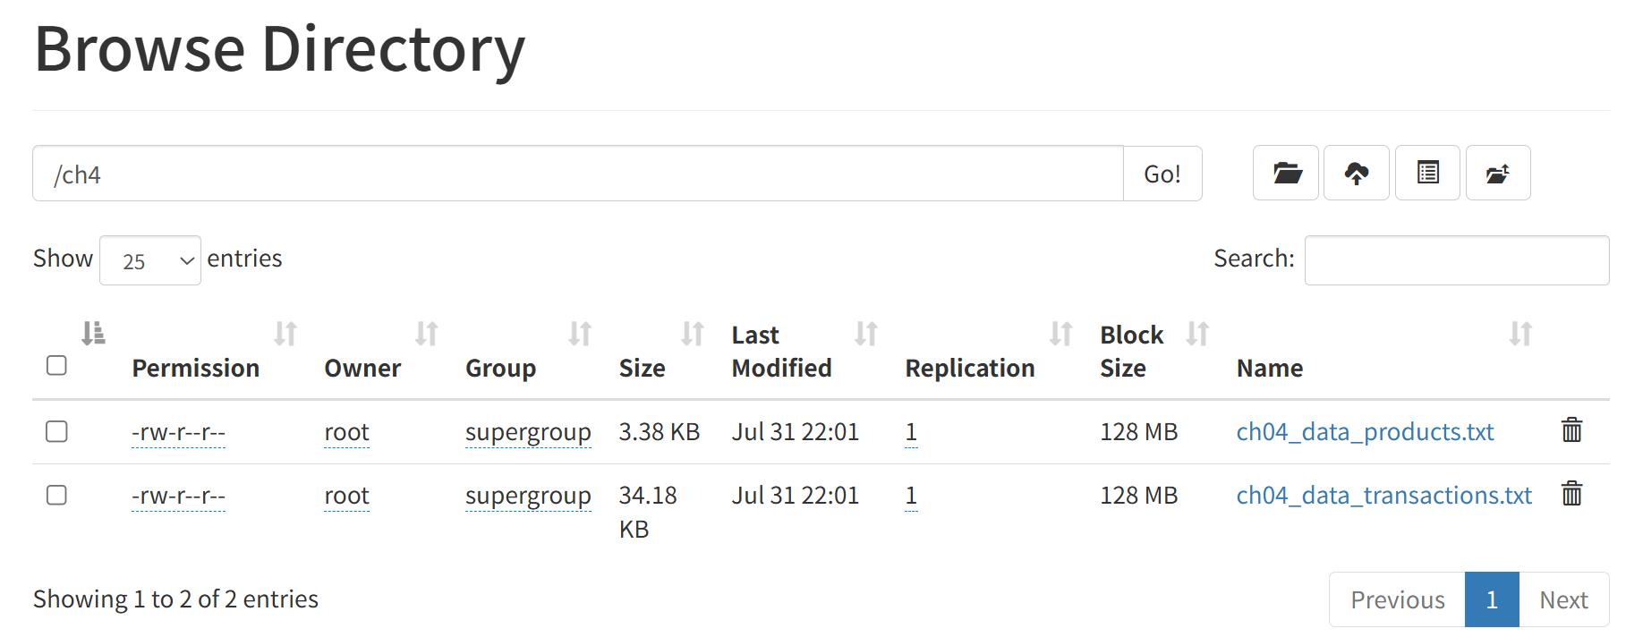Sort table by Permission column arrows
The image size is (1626, 637).
(285, 334)
